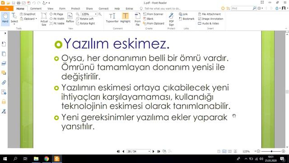
Task: Create PDF From Scanner
Action: click(x=154, y=14)
